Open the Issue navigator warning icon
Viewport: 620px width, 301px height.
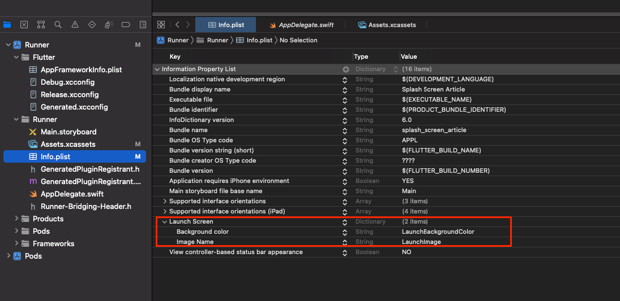coord(75,25)
